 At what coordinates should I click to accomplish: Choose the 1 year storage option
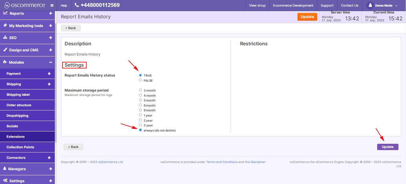click(x=140, y=115)
